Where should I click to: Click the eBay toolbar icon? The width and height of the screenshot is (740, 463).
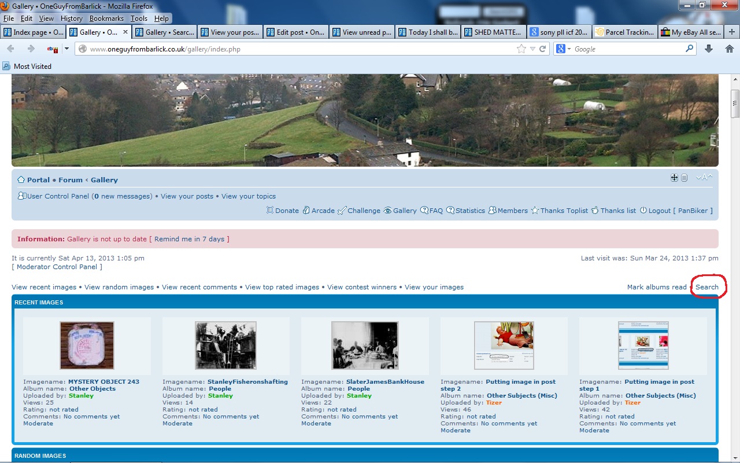52,49
